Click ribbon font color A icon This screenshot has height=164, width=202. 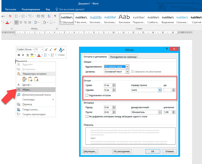tap(7, 22)
